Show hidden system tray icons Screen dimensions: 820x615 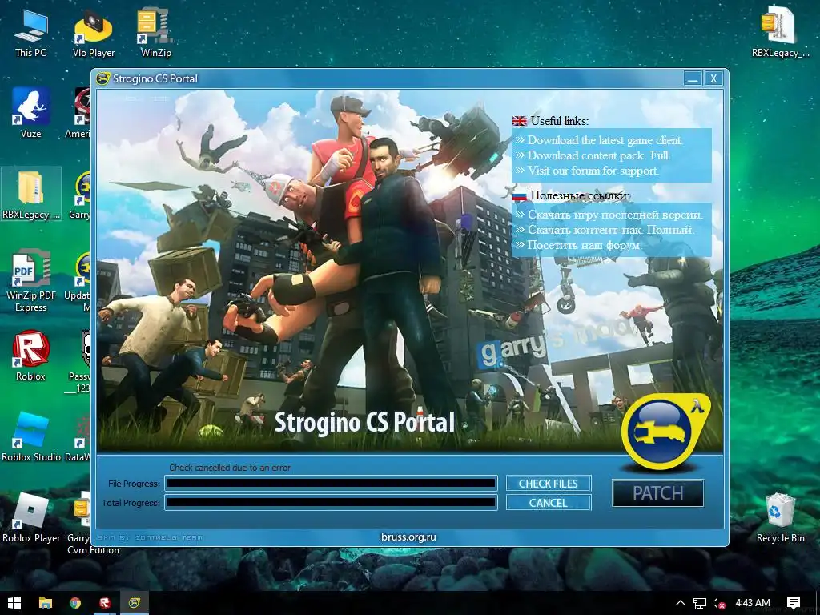(681, 603)
